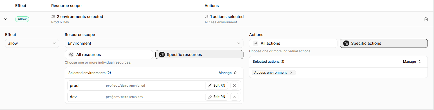Click the pencil icon in dev row
Viewport: 434px width, 110px height.
210,97
